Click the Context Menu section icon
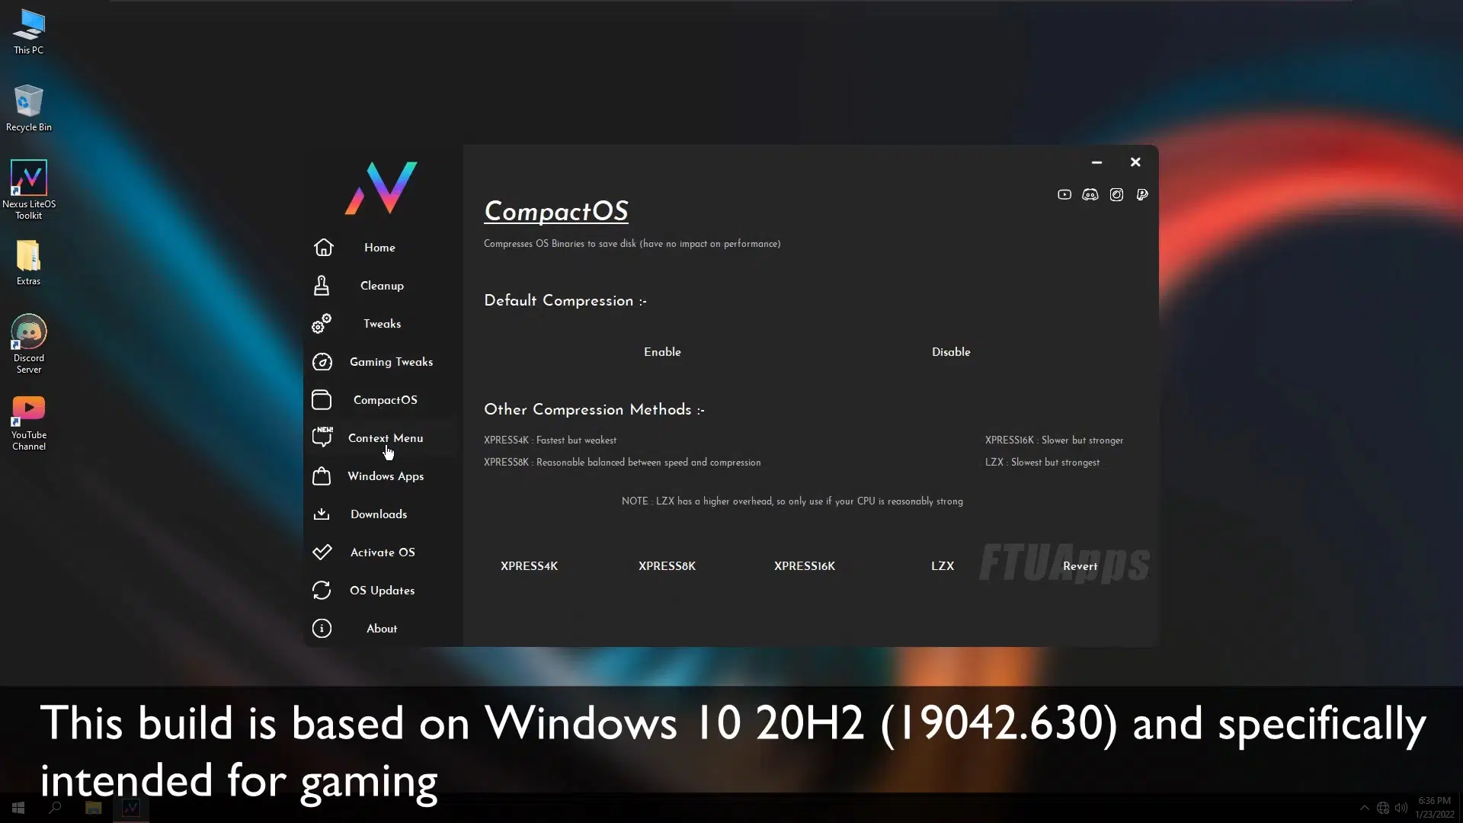 click(322, 437)
